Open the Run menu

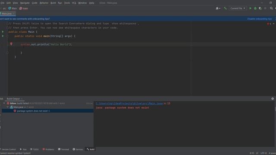click(x=60, y=3)
